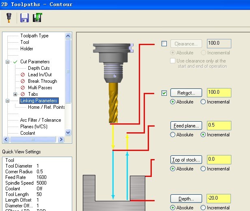250x211 pixels.
Task: Open the tool manager icon in the toolbar
Action: tap(9, 18)
